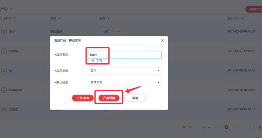Open the 服务 column filter arrow
The height and width of the screenshot is (138, 262).
(x=108, y=18)
